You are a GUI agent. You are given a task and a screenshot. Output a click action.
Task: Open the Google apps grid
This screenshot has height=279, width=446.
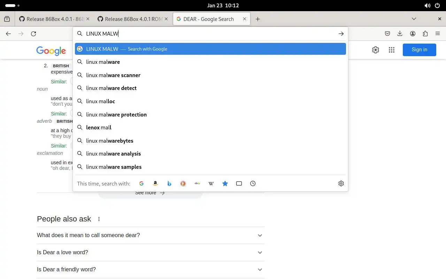click(392, 50)
